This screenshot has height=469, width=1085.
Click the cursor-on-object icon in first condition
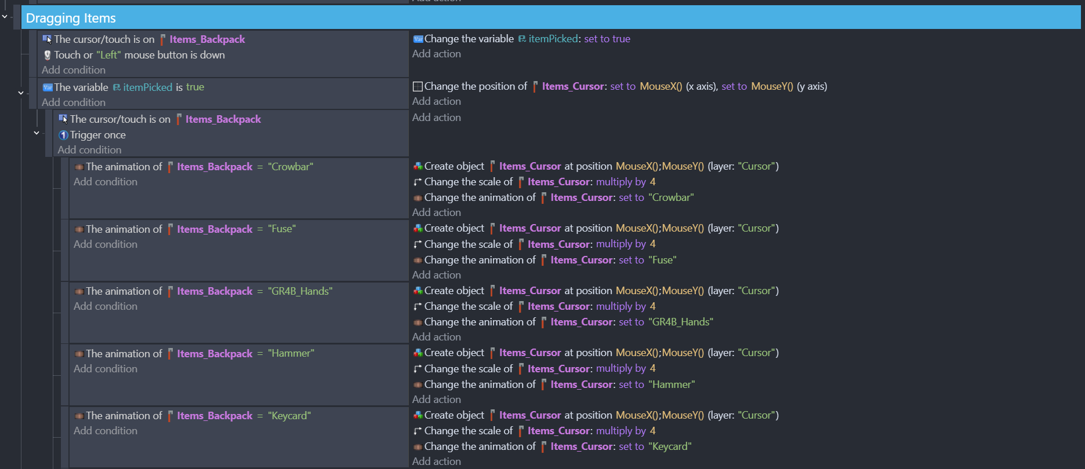click(48, 39)
